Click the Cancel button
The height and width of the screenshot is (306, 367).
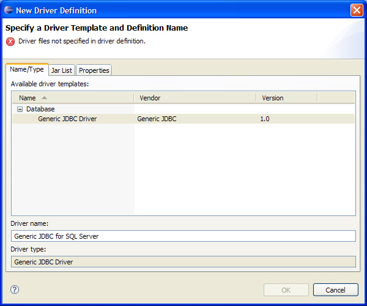(335, 290)
